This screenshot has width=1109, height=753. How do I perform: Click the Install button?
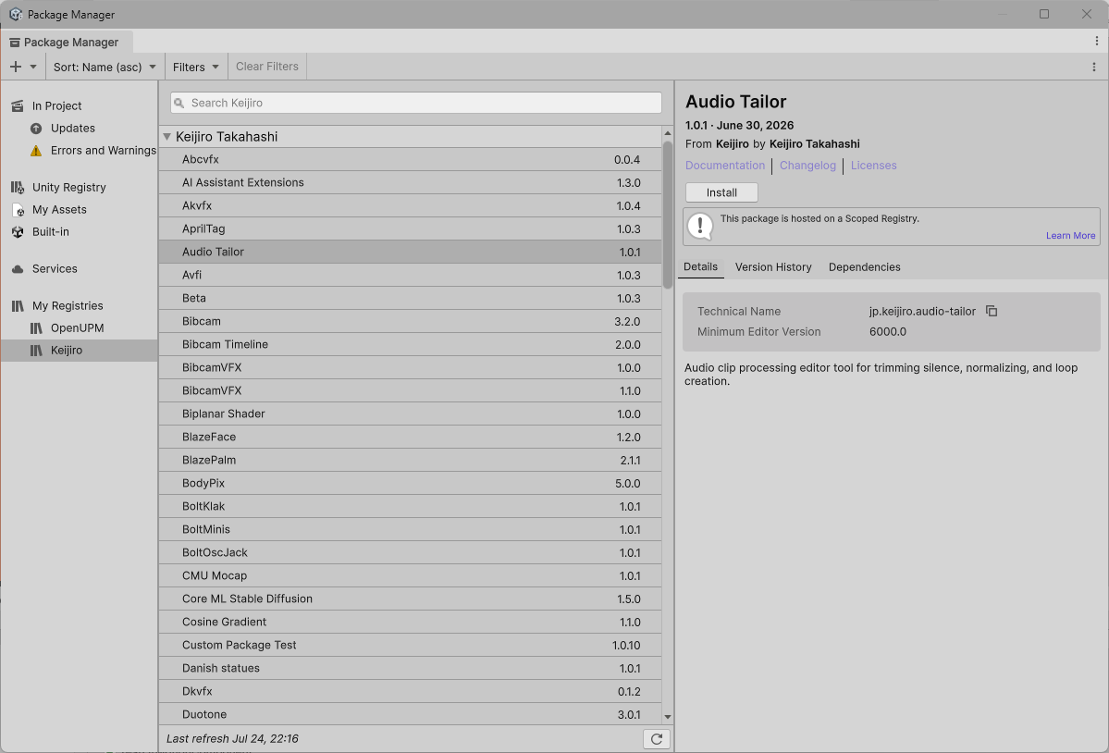click(x=721, y=192)
